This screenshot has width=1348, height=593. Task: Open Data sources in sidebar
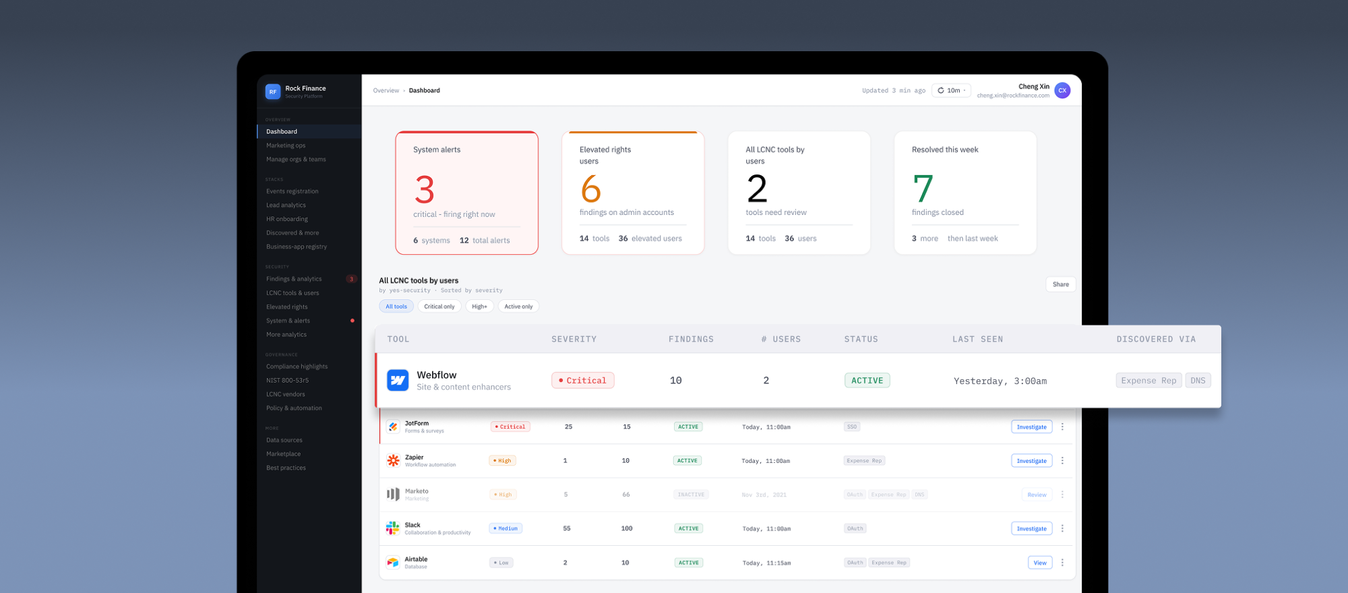pyautogui.click(x=284, y=440)
